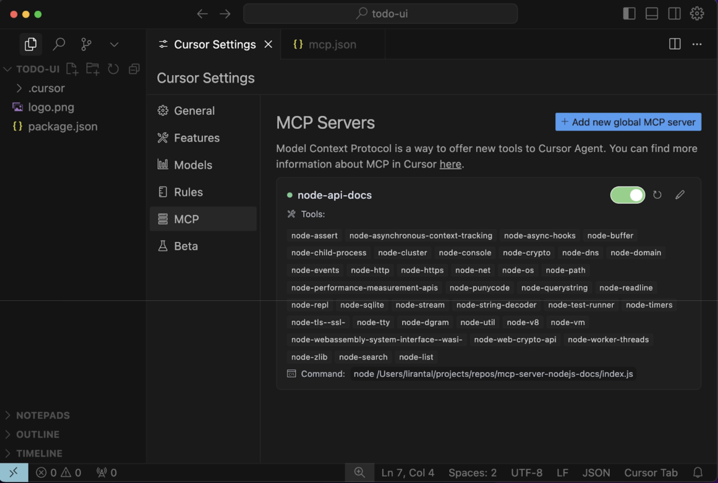Select the MCP settings section

coord(203,219)
